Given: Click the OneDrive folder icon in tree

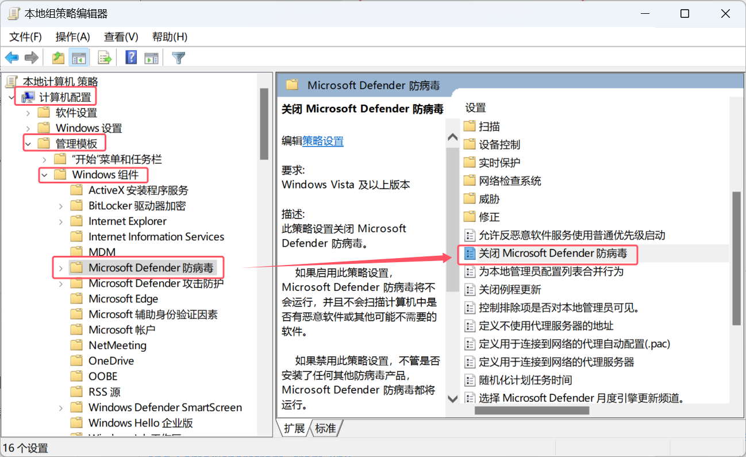Looking at the screenshot, I should click(77, 361).
